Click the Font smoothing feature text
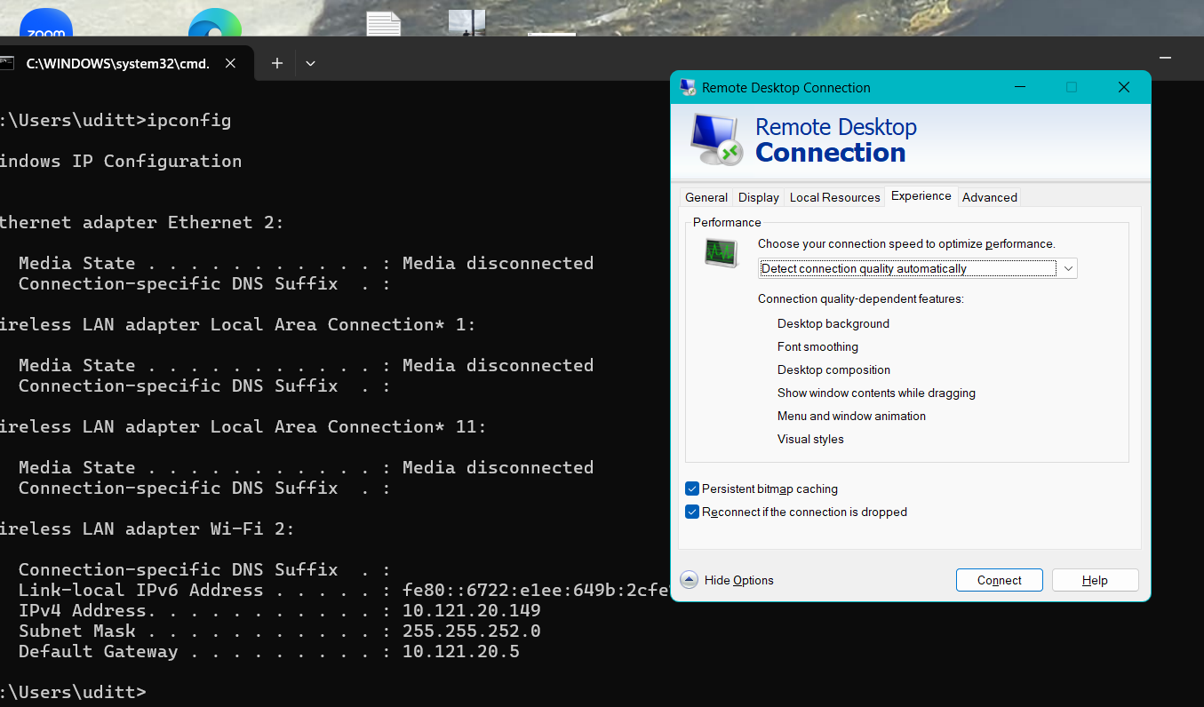Image resolution: width=1204 pixels, height=707 pixels. point(817,346)
